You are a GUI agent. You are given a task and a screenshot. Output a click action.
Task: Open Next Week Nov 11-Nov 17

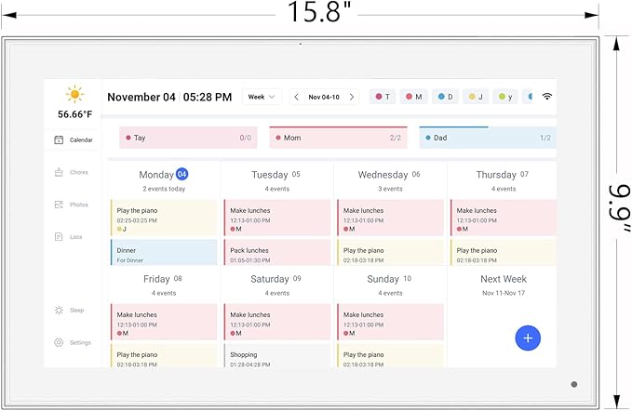click(503, 285)
